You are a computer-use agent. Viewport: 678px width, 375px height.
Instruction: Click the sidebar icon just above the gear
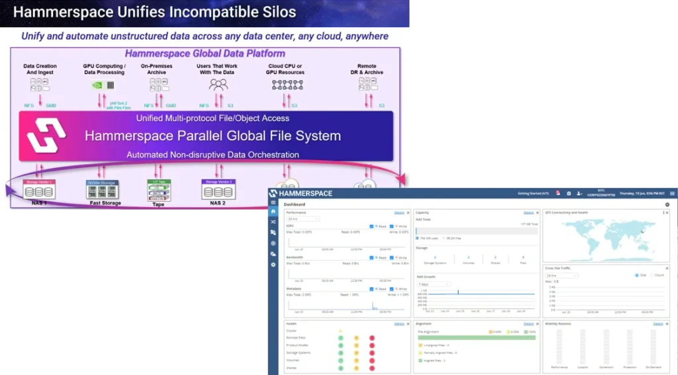(273, 254)
